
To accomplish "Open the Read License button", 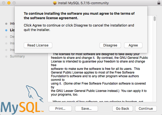I will click(x=38, y=45).
